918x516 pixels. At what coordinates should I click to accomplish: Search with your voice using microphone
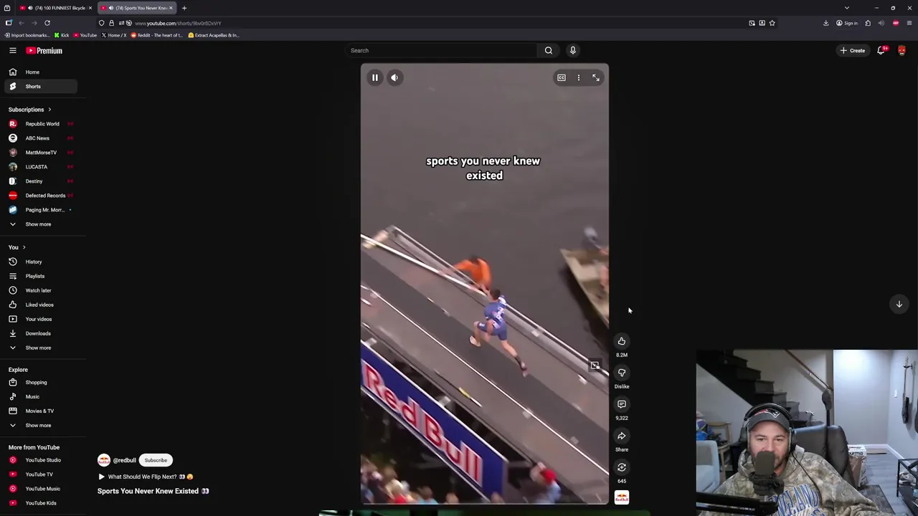[572, 50]
